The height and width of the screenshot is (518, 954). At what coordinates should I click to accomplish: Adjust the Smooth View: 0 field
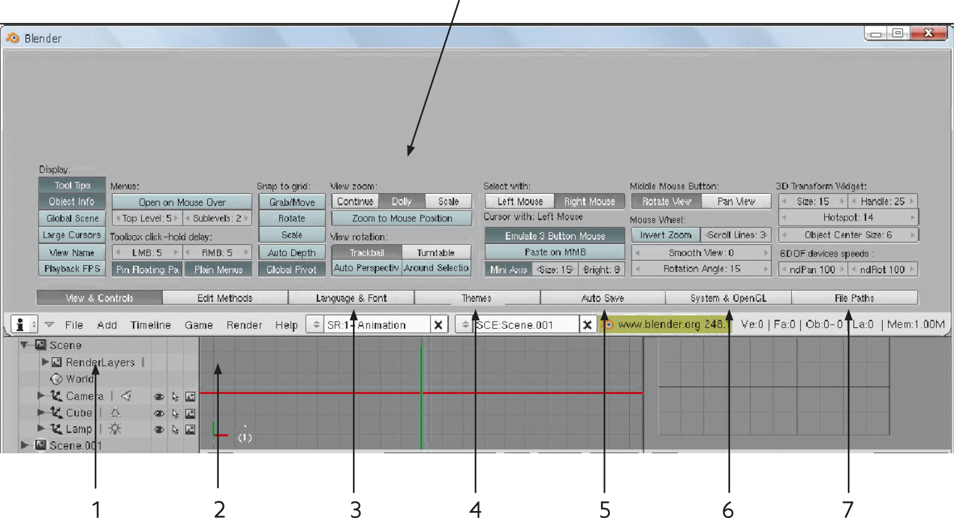tap(702, 252)
